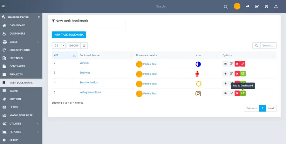Screen dimensions: 286x144
Task: Click the New Task Bookmark button
Action: point(69,35)
